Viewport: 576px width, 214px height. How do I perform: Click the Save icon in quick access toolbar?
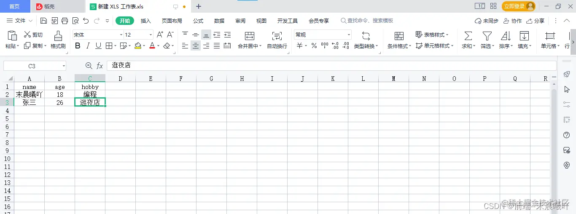pyautogui.click(x=44, y=21)
